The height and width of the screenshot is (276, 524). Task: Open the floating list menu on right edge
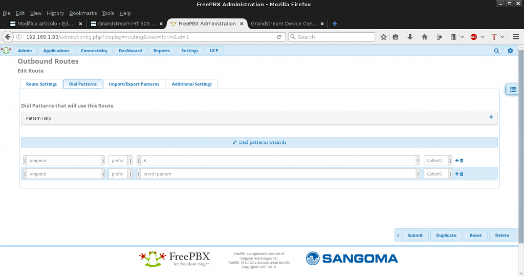point(513,89)
